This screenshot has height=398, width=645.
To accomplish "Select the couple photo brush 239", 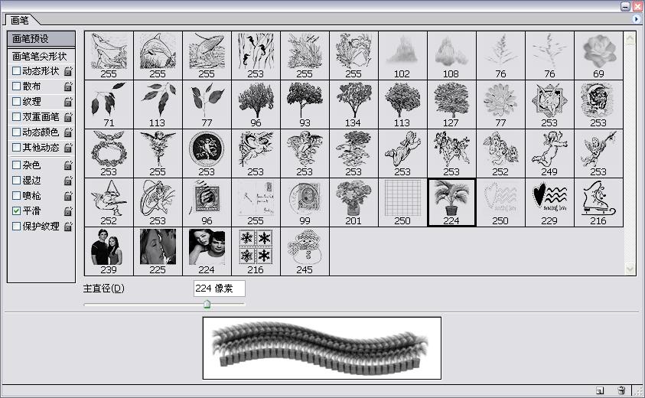I will click(x=109, y=252).
